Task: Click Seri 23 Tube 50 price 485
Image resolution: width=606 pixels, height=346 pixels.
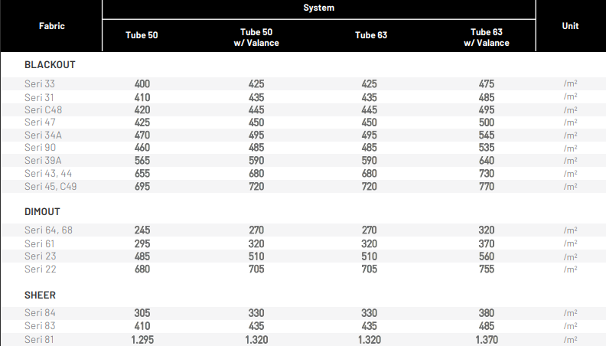Action: pos(142,256)
